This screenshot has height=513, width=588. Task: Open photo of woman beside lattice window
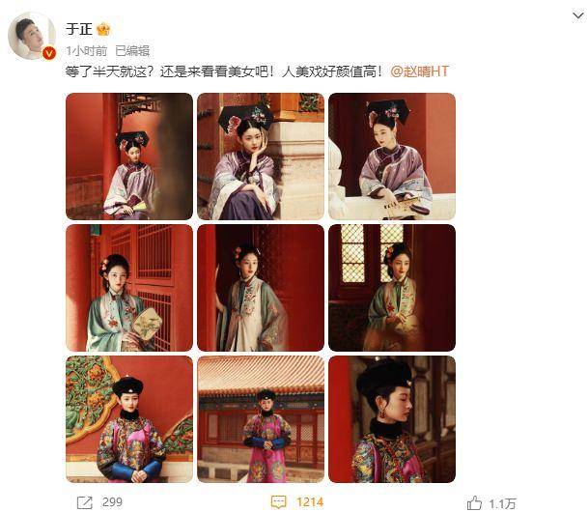[x=392, y=288]
